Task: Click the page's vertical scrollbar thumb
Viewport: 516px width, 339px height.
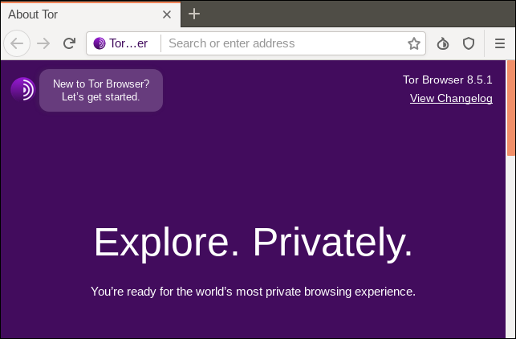Action: [511, 108]
